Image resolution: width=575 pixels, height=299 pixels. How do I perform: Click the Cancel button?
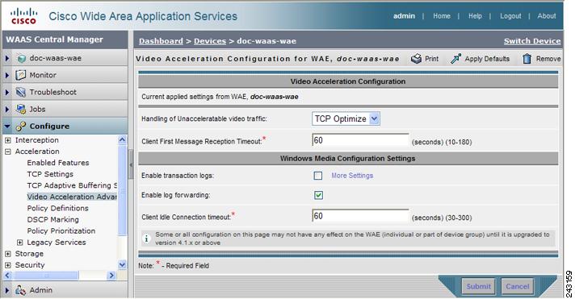point(518,287)
